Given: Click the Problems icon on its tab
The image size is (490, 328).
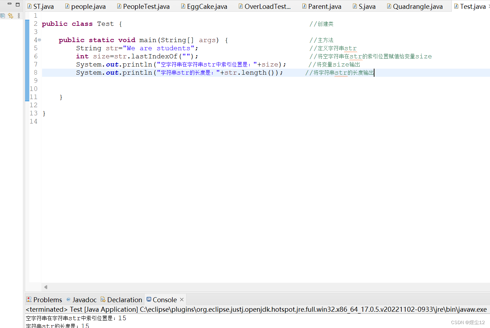Looking at the screenshot, I should coord(29,300).
